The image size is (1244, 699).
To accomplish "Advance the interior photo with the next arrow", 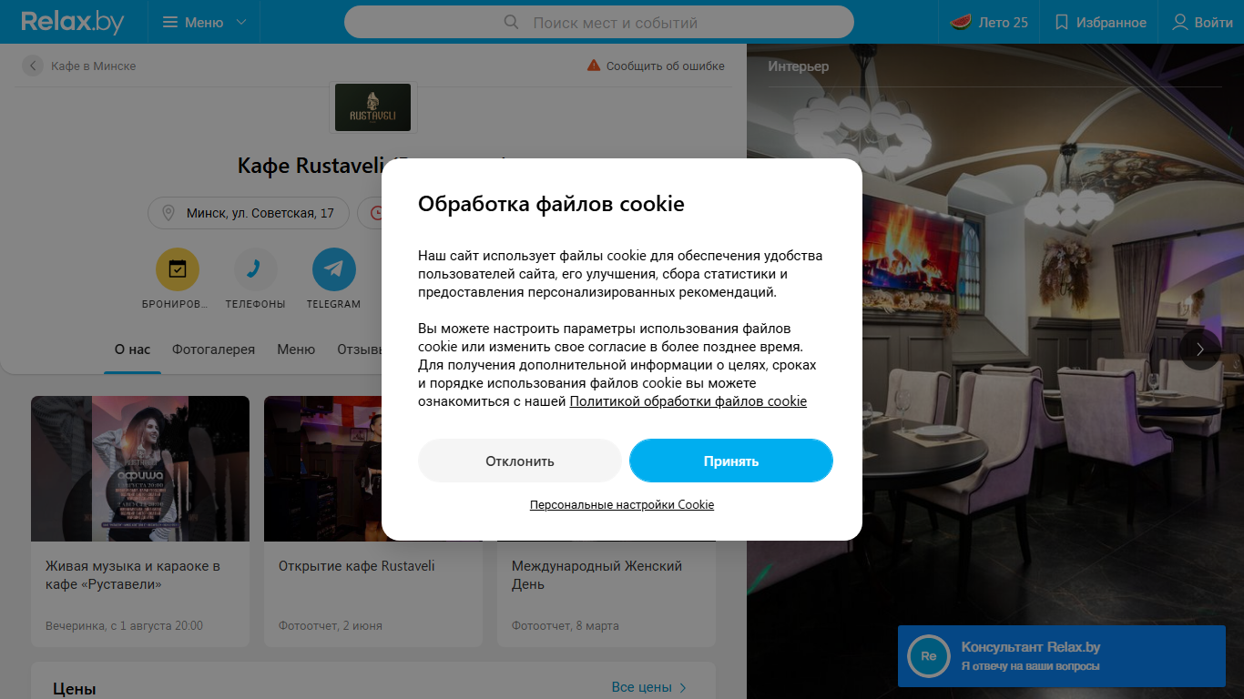I will [x=1200, y=349].
